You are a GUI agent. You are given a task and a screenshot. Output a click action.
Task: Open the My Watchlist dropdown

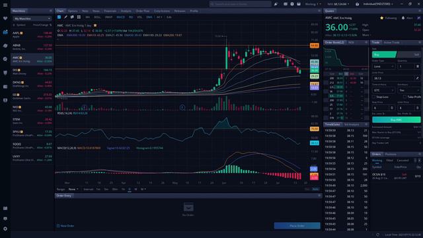(x=32, y=19)
